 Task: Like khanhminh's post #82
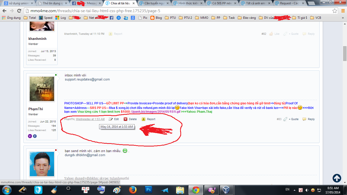[x=274, y=34]
